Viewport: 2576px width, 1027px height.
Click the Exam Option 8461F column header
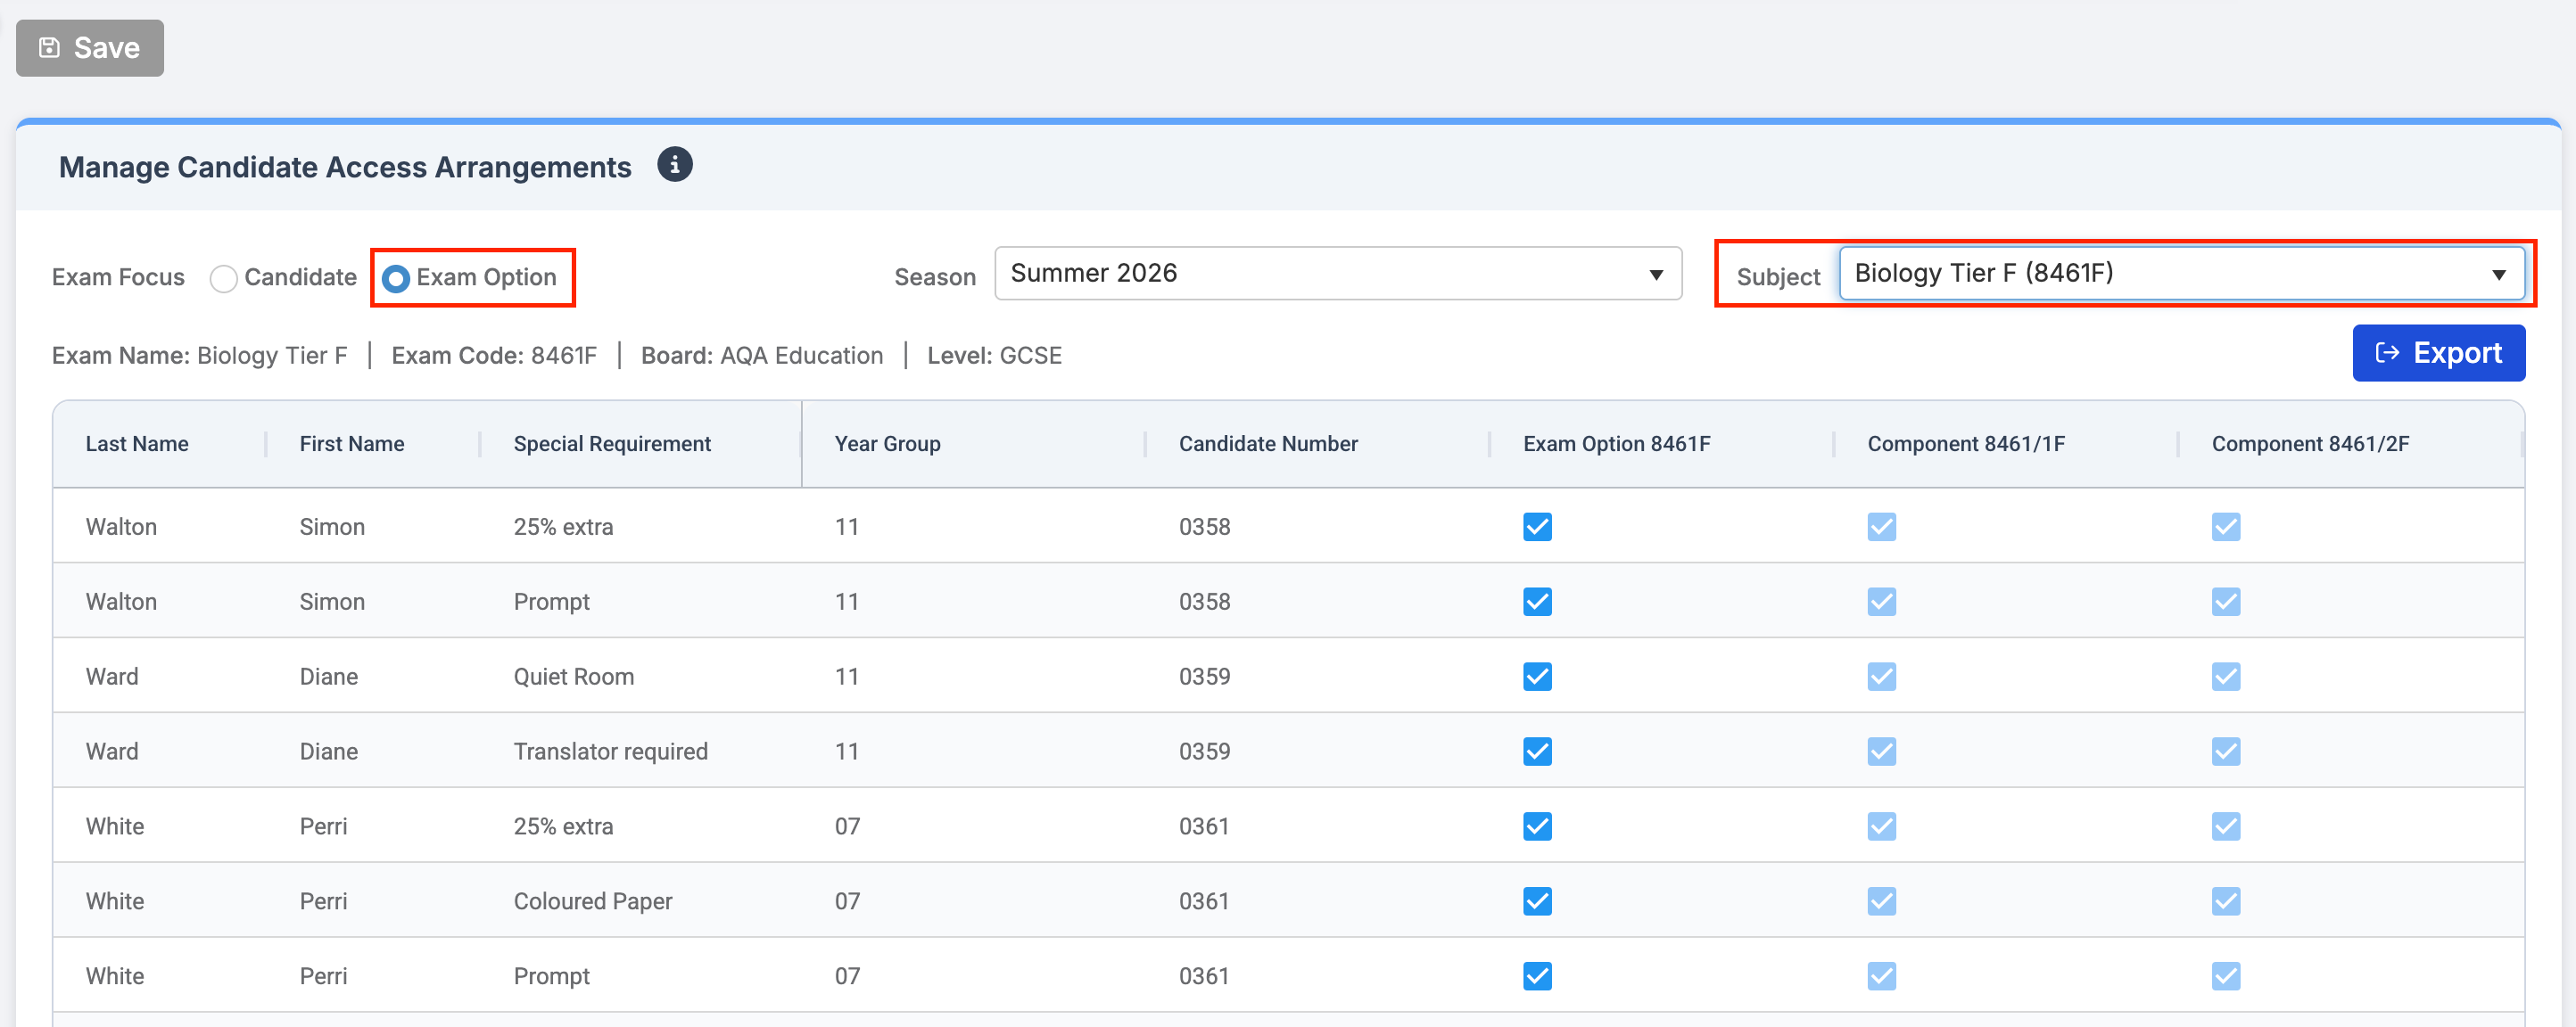(x=1617, y=444)
